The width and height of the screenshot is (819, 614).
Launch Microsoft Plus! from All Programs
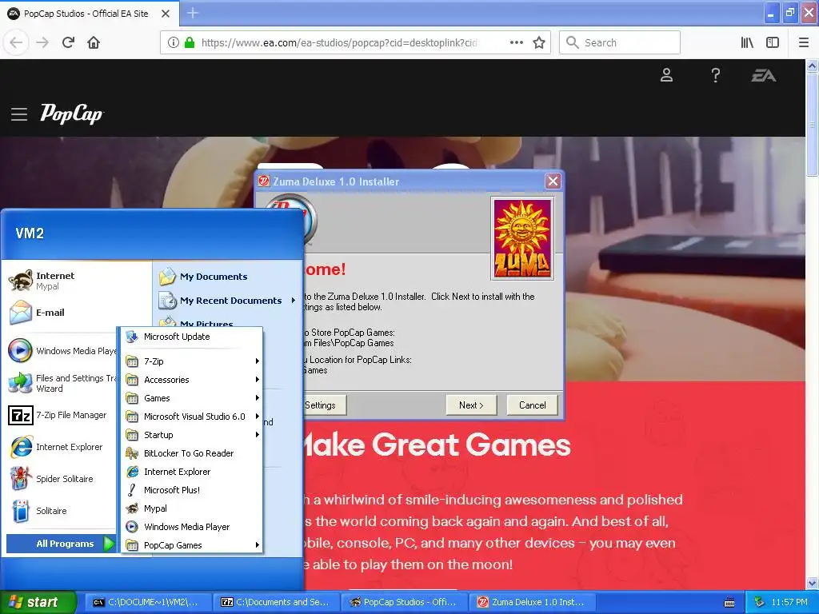[x=192, y=490]
